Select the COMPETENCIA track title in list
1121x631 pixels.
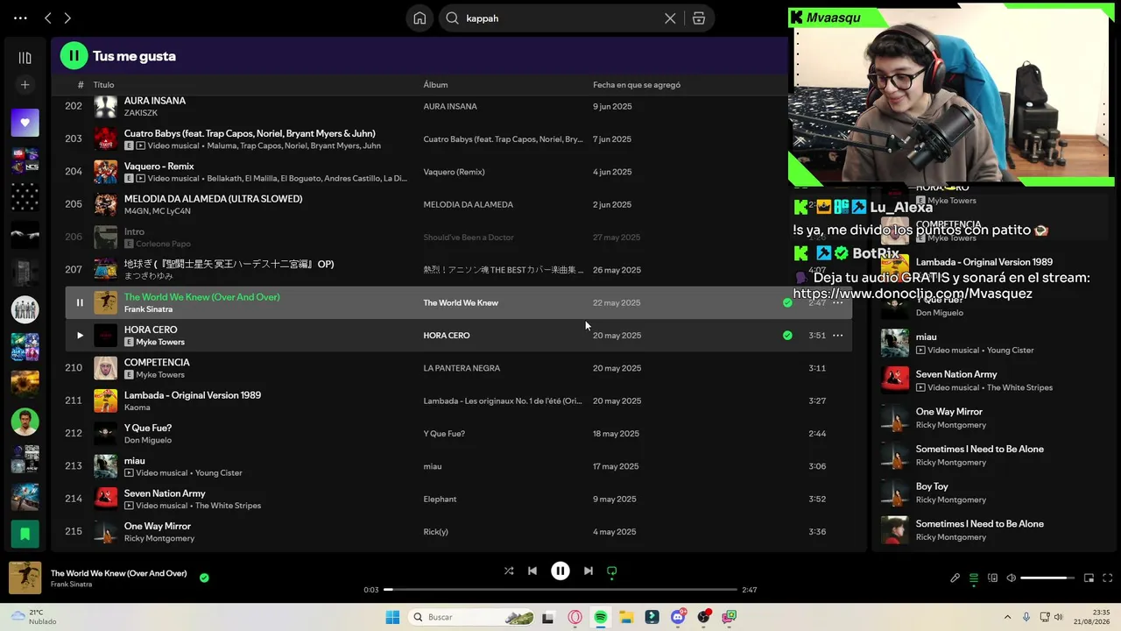(157, 362)
